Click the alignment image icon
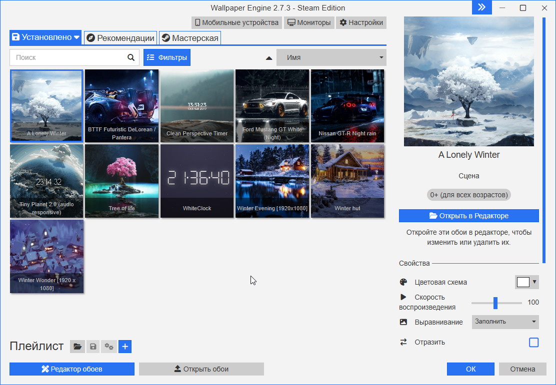Image resolution: width=556 pixels, height=385 pixels. (403, 322)
